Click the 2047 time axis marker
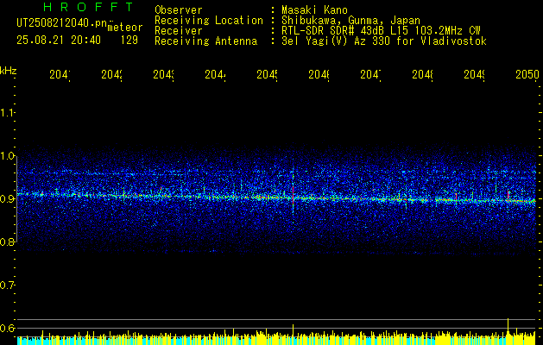The image size is (543, 345). click(370, 74)
